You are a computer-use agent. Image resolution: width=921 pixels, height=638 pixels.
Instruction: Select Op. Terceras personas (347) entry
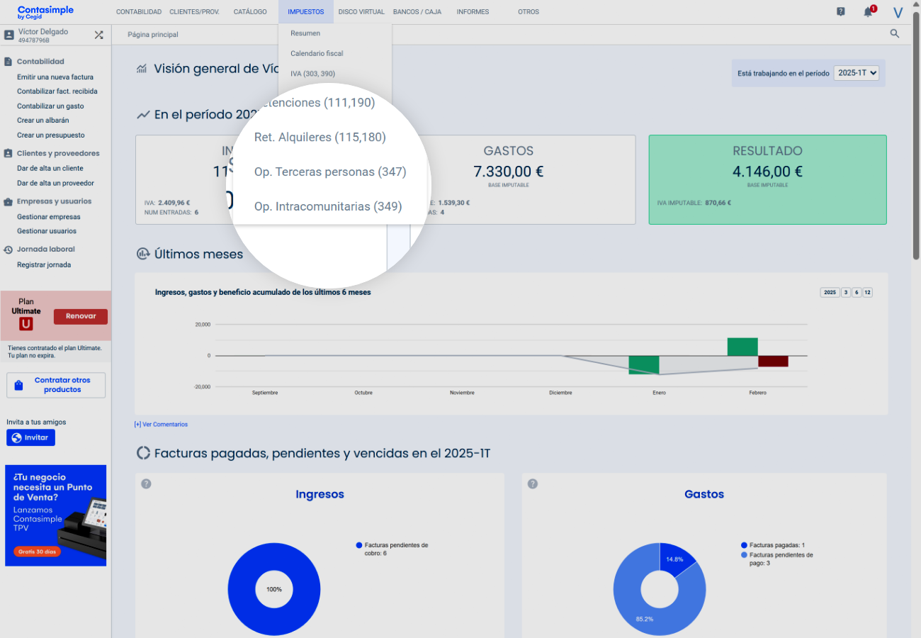pyautogui.click(x=330, y=172)
